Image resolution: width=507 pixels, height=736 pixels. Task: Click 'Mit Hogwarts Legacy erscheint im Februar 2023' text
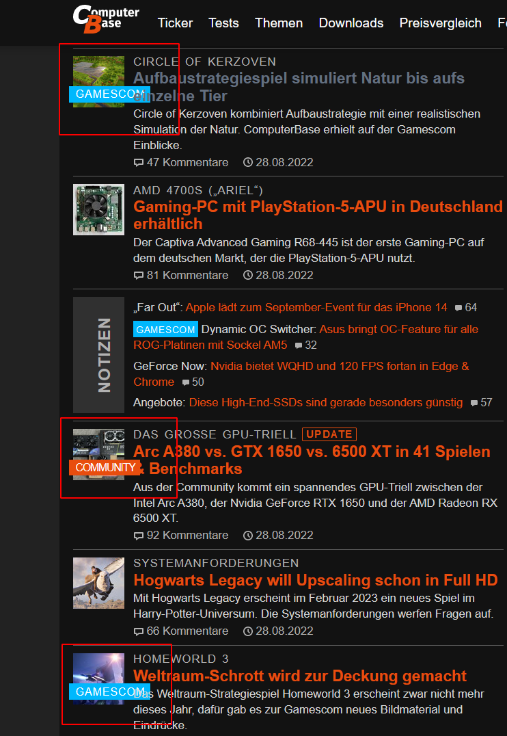314,606
